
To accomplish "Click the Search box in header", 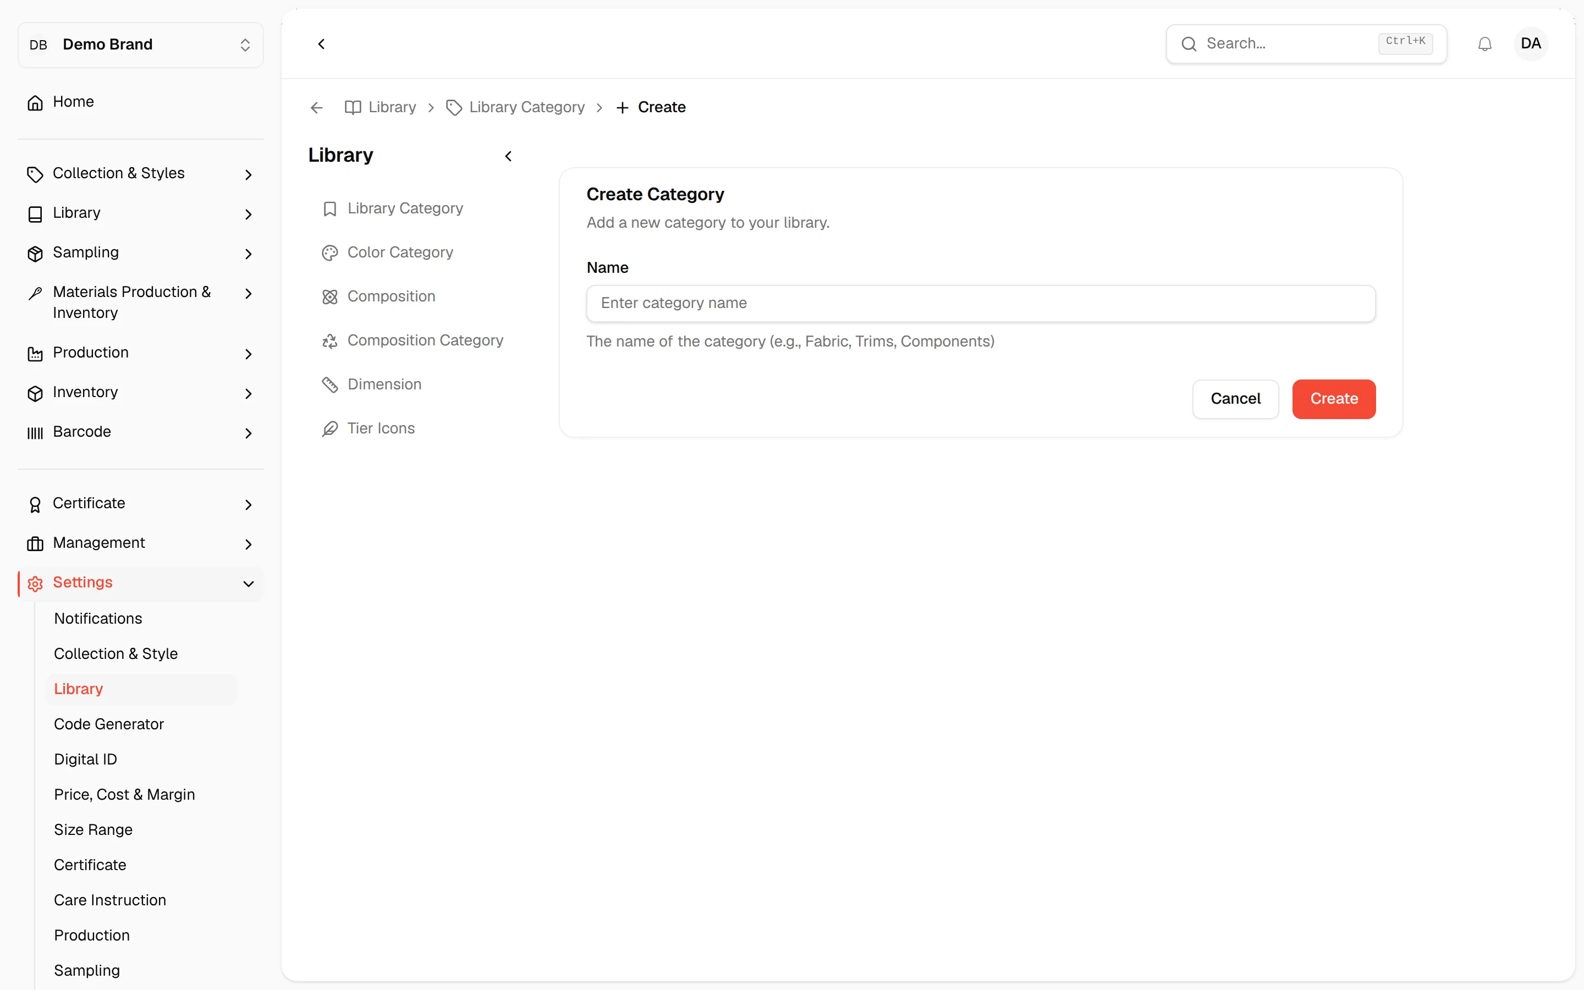I will [1306, 44].
